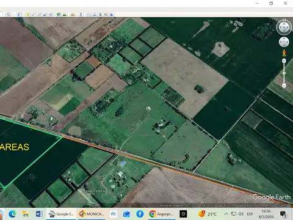The height and width of the screenshot is (220, 293).
Task: Click the zoom slider handle
Action: point(284,73)
